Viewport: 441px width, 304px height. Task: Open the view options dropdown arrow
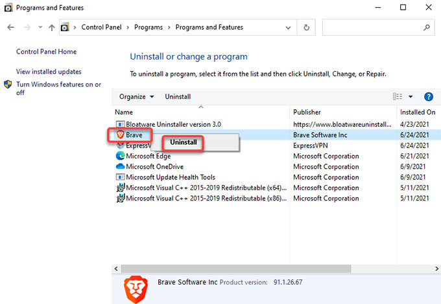coord(411,97)
